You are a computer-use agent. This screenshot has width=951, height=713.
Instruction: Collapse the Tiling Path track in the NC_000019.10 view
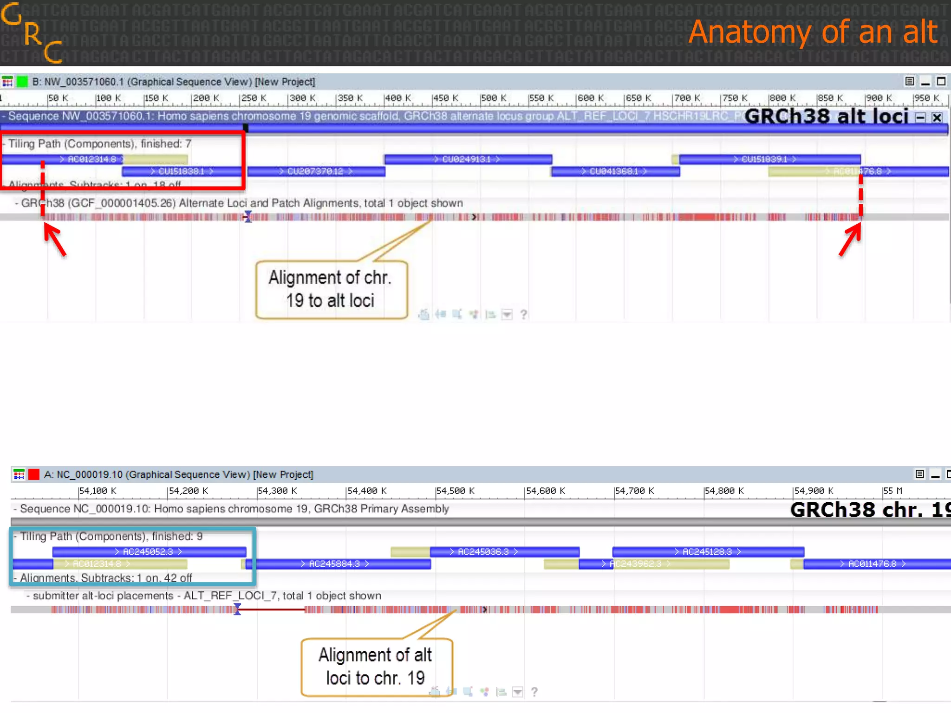coord(15,537)
